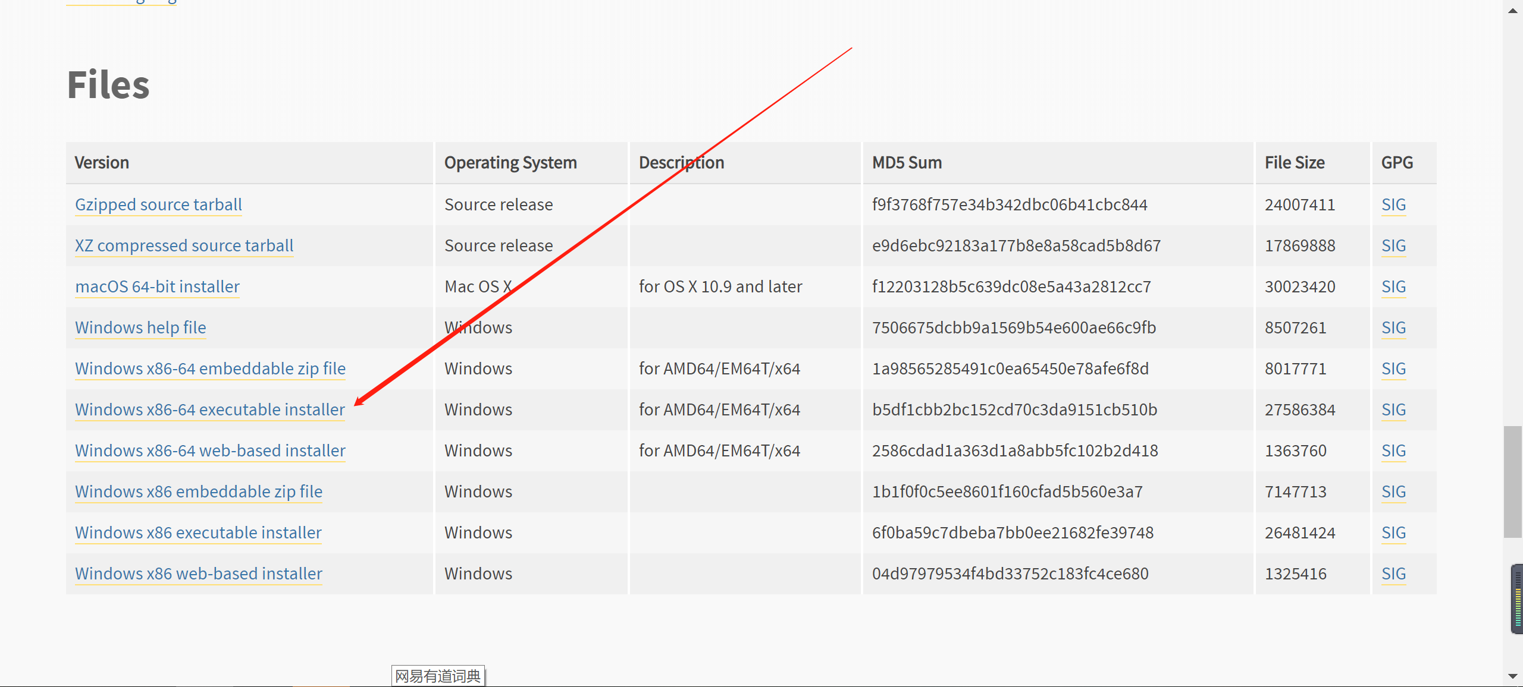Open Windows x86 embeddable zip file
Viewport: 1523px width, 687px height.
tap(198, 491)
